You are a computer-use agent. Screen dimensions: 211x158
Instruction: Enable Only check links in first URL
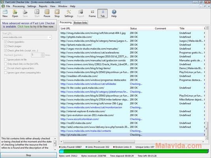click(6, 64)
